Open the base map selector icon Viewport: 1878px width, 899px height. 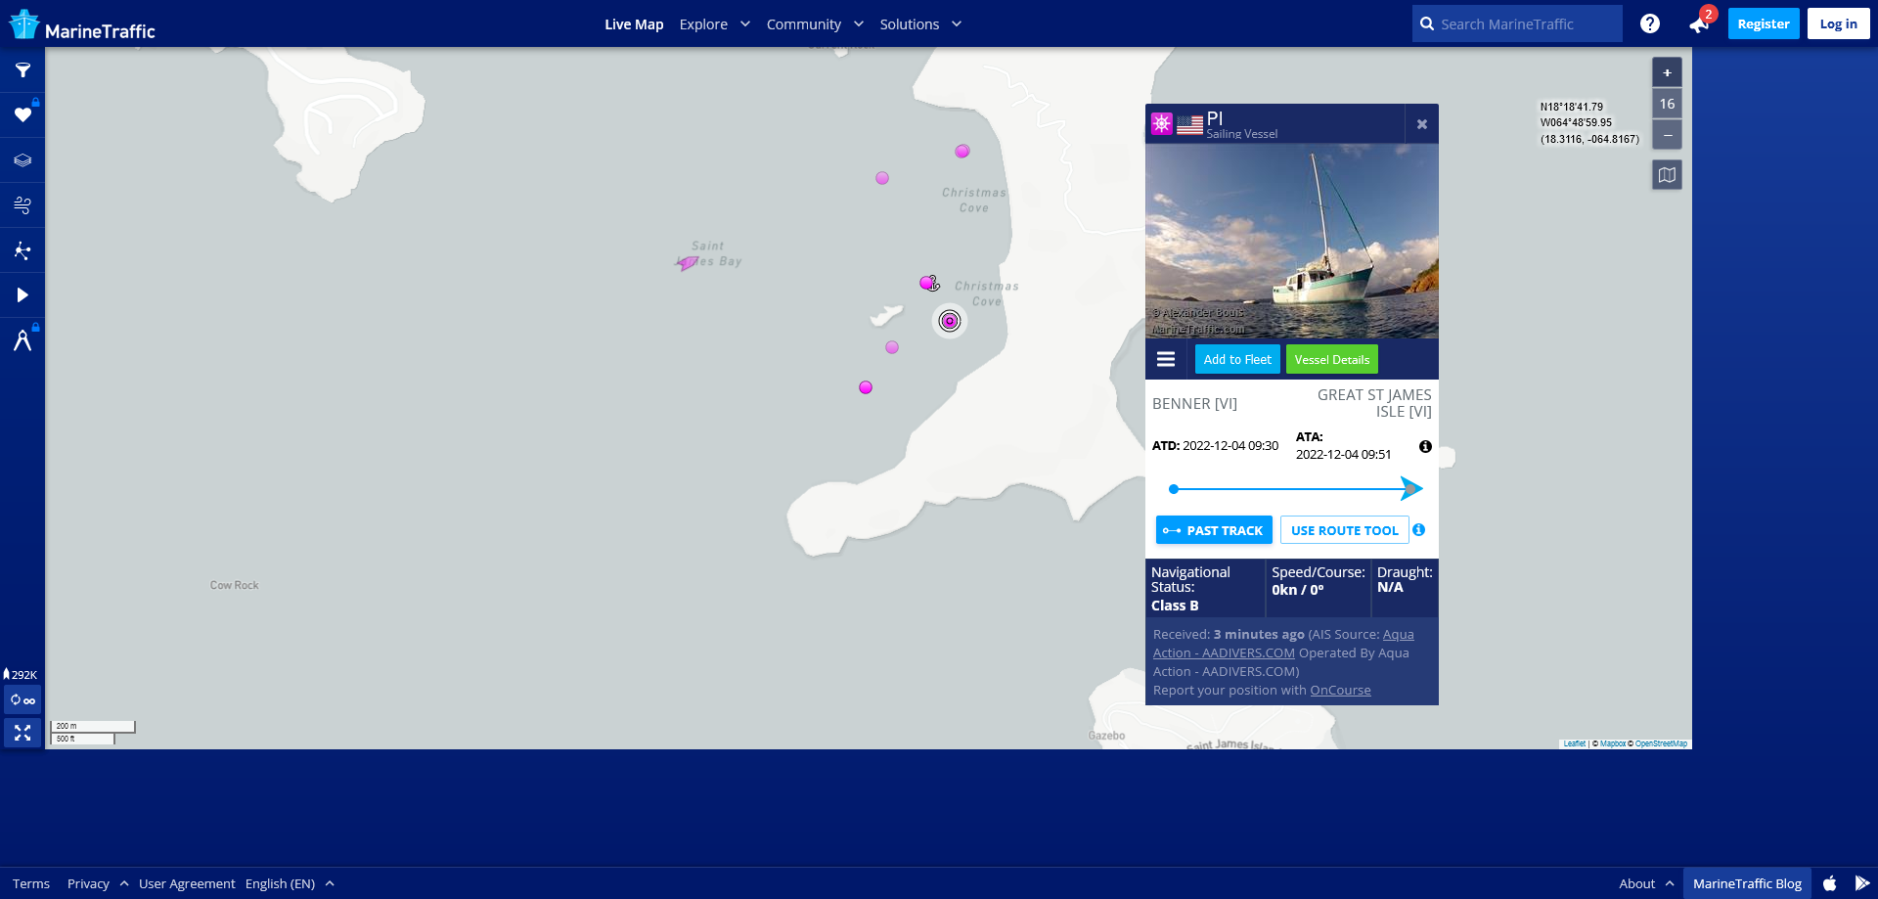tap(1668, 175)
